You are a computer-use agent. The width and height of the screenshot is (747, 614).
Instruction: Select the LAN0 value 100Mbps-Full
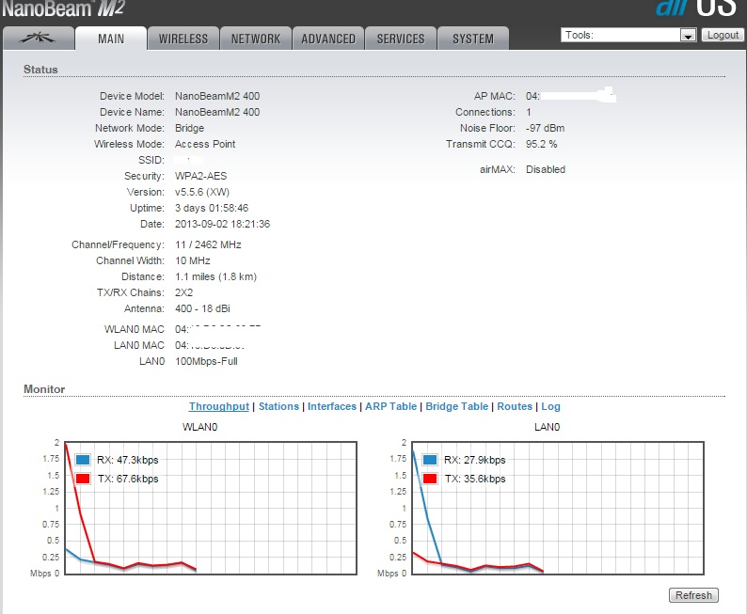tap(206, 361)
